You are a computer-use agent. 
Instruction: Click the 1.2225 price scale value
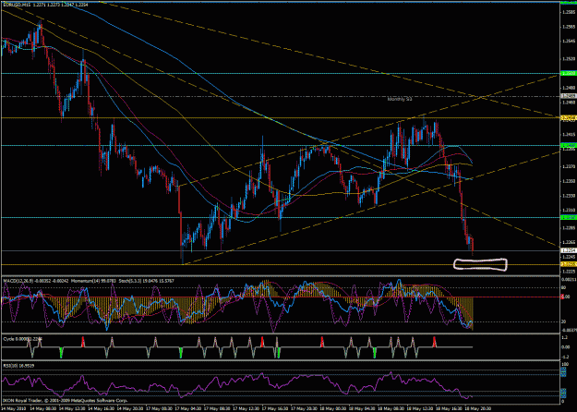coord(569,272)
